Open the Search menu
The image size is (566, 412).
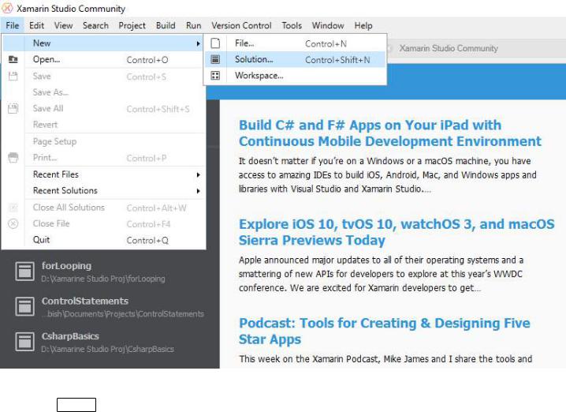[95, 26]
